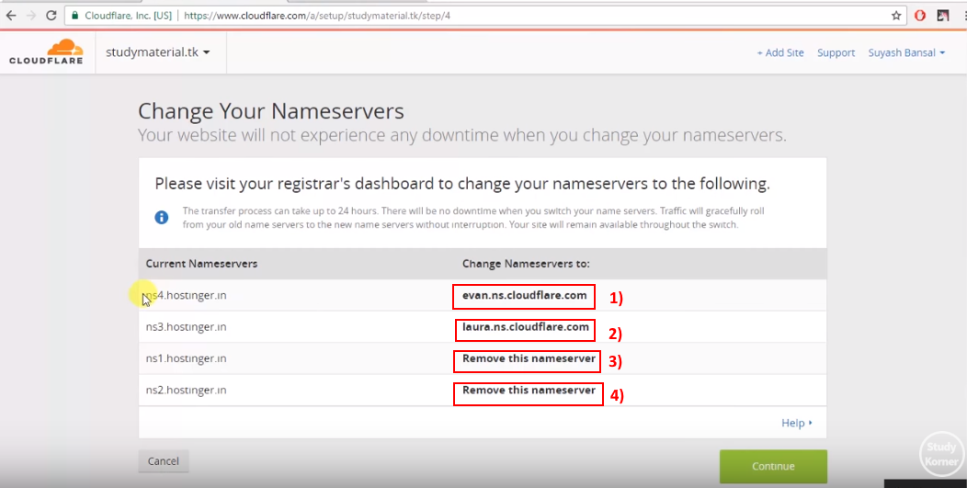Click the ns1.hostinger.in nameserver entry
Viewport: 967px width, 488px height.
tap(187, 358)
